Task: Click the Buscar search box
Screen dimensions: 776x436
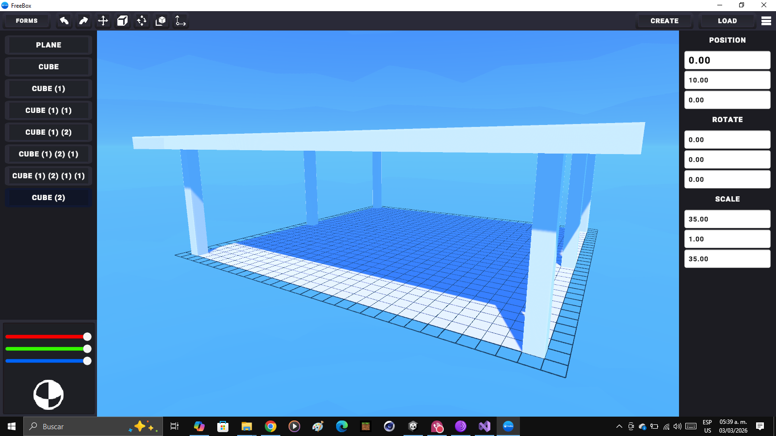Action: [93, 426]
